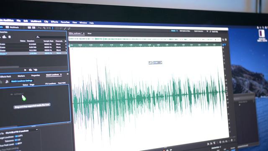Open the File menu
Viewport: 268px width, 151px height.
[x=18, y=21]
